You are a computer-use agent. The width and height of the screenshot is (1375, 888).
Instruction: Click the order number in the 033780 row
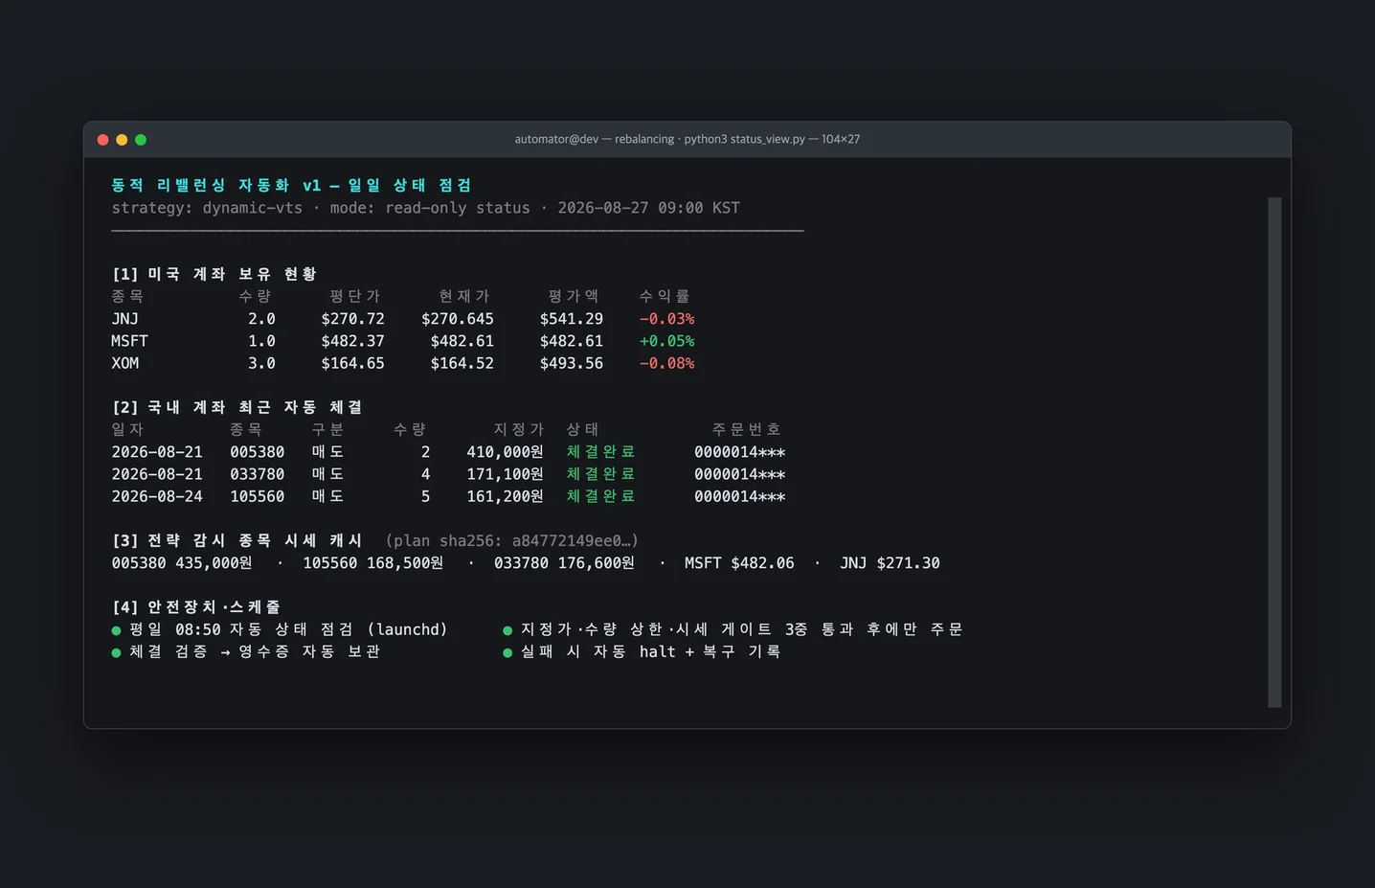tap(740, 474)
